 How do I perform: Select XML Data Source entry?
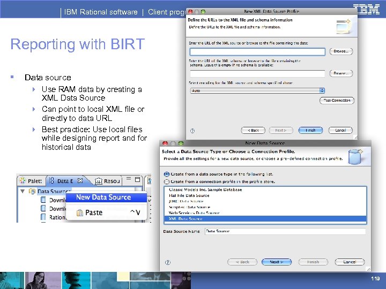(x=265, y=219)
